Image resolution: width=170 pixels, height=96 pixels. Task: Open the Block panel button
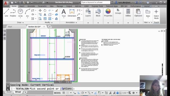[98, 13]
